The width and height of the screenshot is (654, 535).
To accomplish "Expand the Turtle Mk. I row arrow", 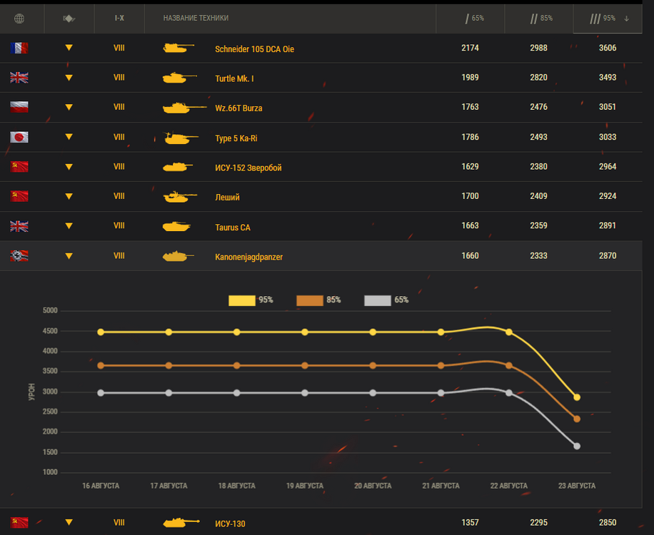I will point(69,78).
